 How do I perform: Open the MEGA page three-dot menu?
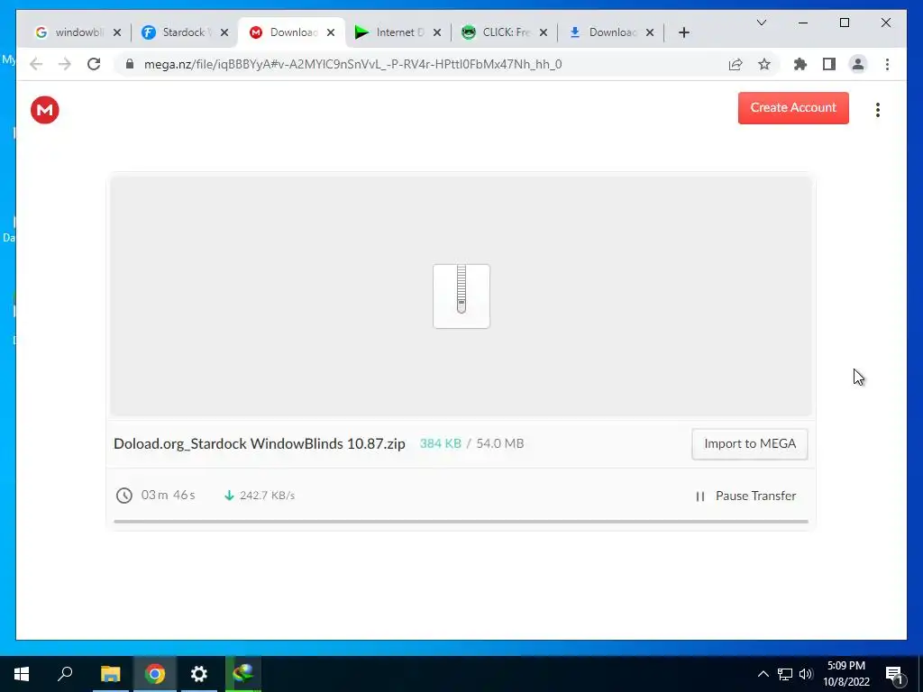click(x=877, y=110)
